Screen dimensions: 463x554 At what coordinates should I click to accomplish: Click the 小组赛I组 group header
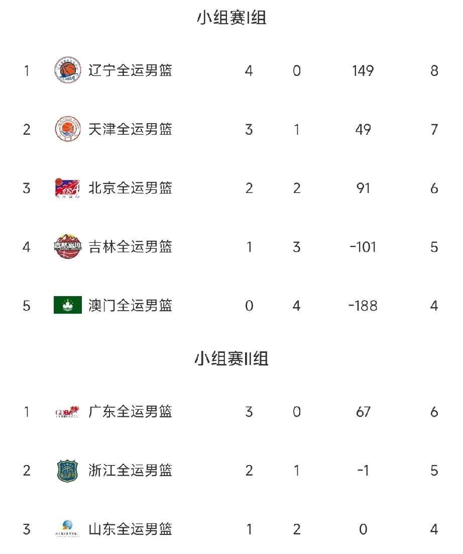pyautogui.click(x=231, y=18)
